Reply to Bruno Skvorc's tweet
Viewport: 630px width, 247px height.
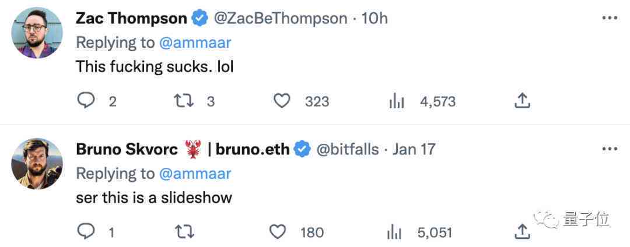[86, 232]
